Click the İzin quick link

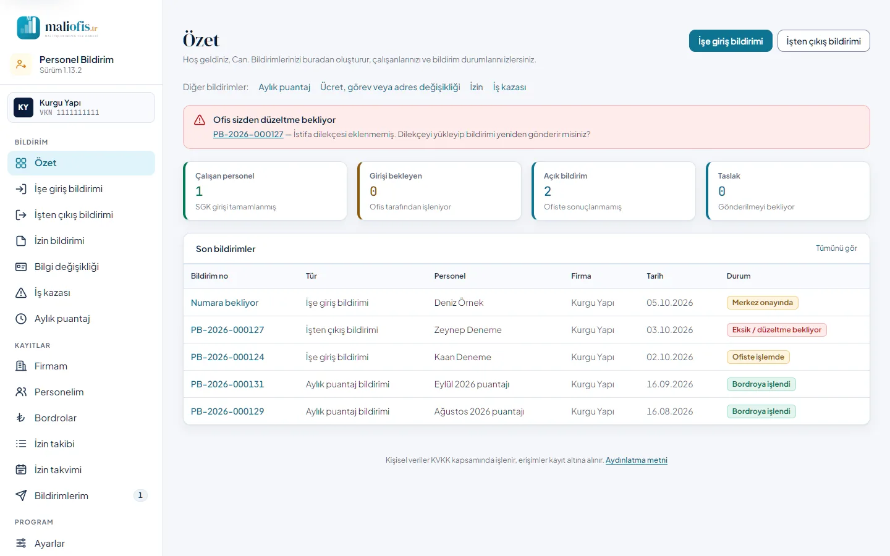coord(477,87)
